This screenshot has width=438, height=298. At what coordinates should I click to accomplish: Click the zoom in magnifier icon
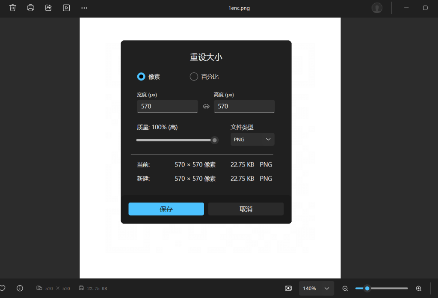(419, 288)
